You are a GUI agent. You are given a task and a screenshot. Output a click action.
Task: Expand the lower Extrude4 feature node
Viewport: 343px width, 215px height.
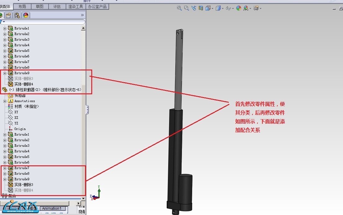point(5,151)
